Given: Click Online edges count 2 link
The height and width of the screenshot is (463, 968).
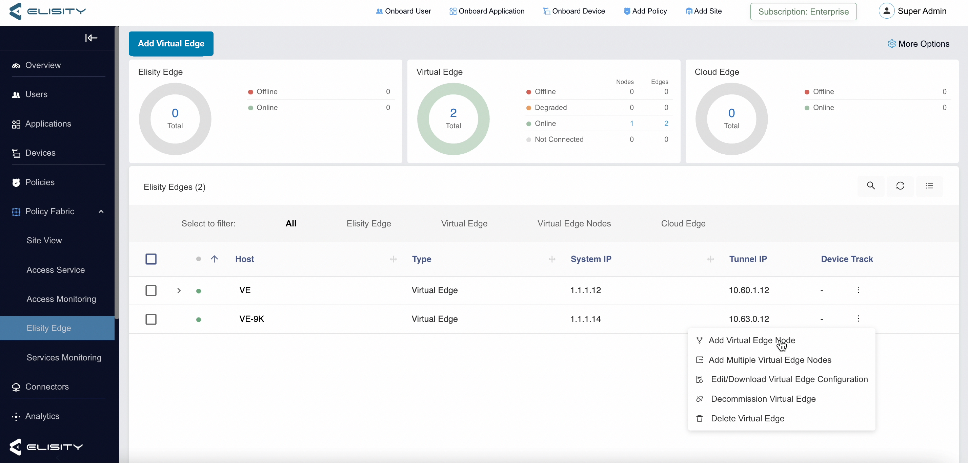Looking at the screenshot, I should pos(666,124).
